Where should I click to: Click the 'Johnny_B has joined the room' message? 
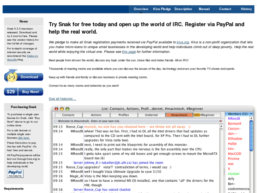124,163
